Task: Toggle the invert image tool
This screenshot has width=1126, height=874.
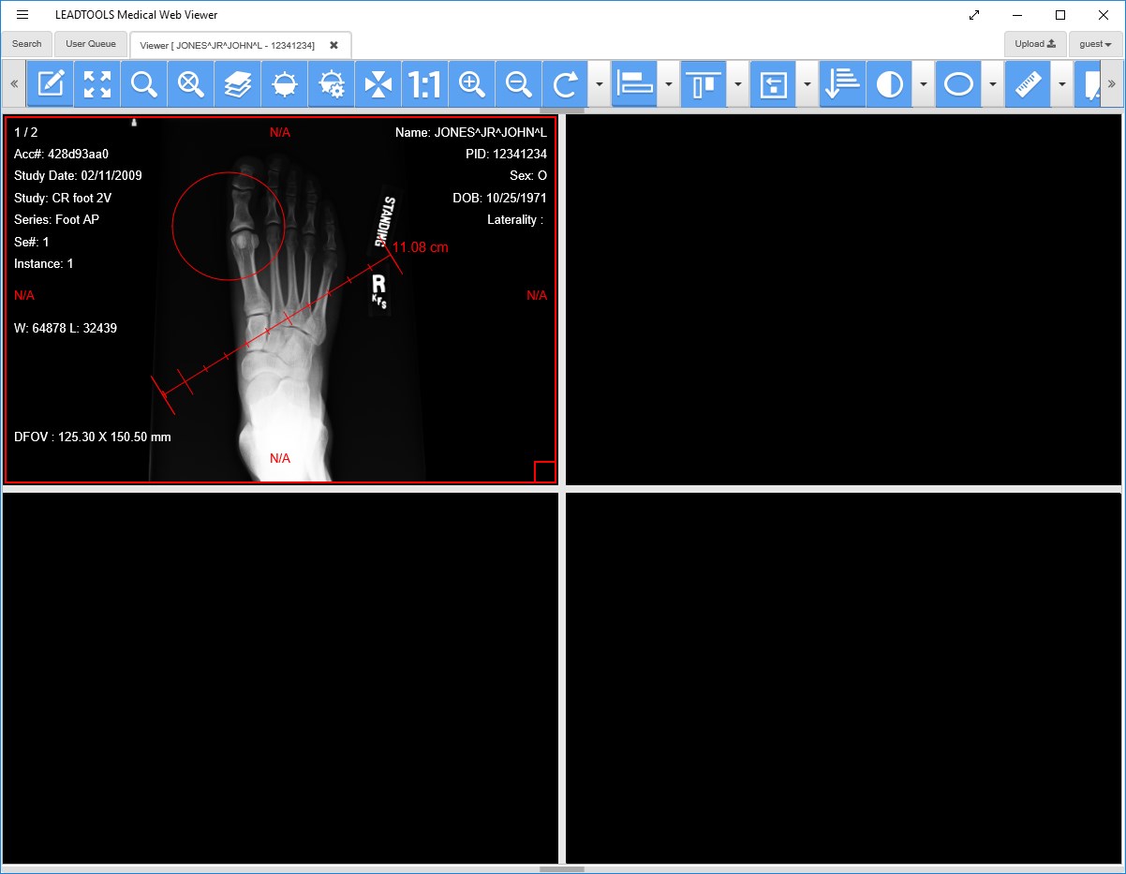Action: point(888,83)
